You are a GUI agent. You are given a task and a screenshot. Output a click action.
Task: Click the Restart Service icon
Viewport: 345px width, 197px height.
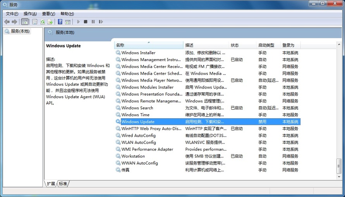(101, 22)
